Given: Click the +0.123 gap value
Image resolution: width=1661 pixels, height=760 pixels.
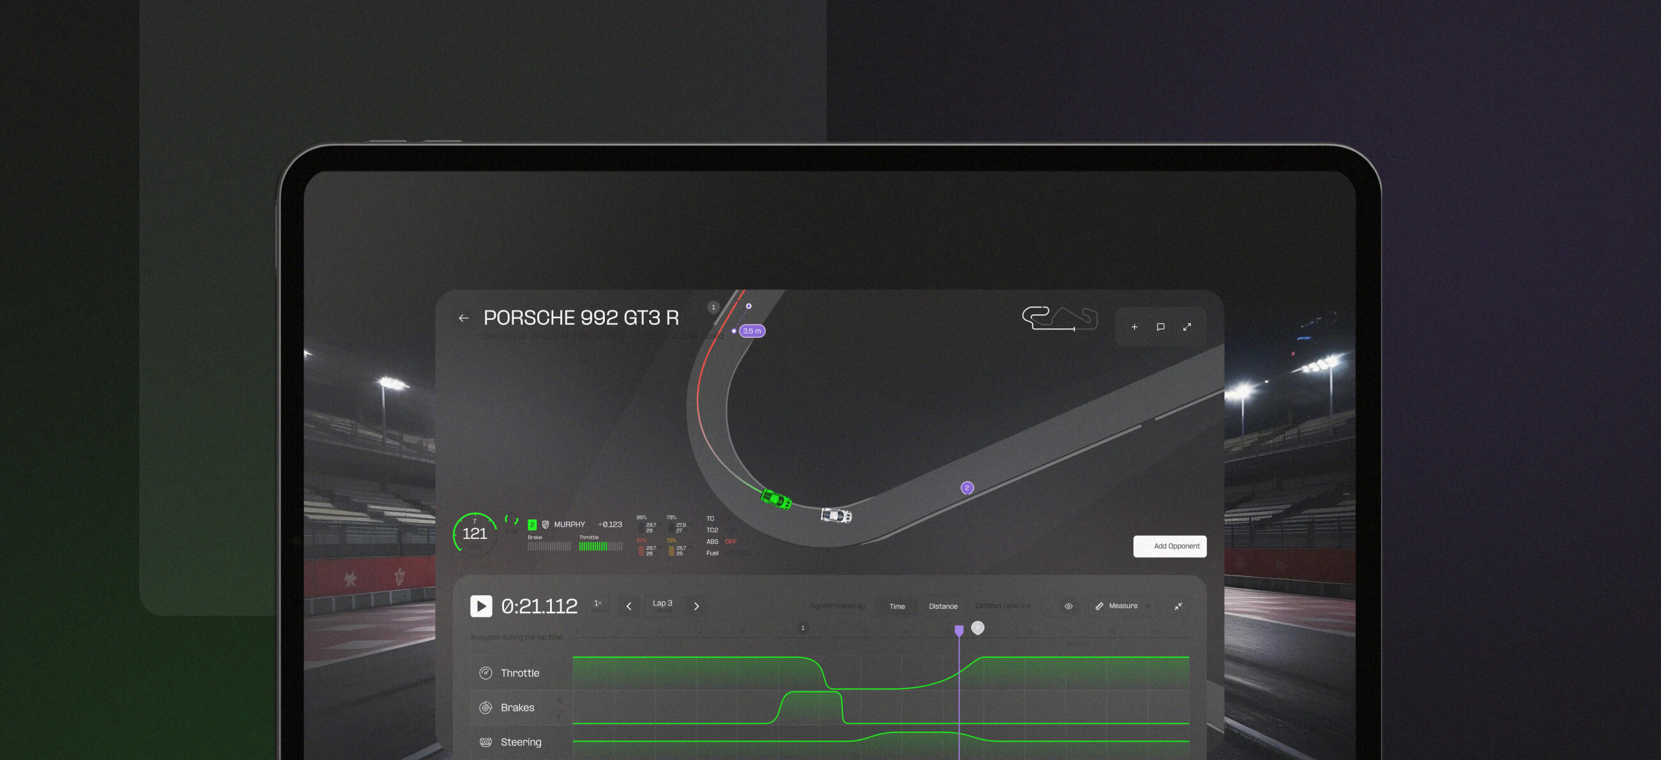Looking at the screenshot, I should (x=609, y=525).
